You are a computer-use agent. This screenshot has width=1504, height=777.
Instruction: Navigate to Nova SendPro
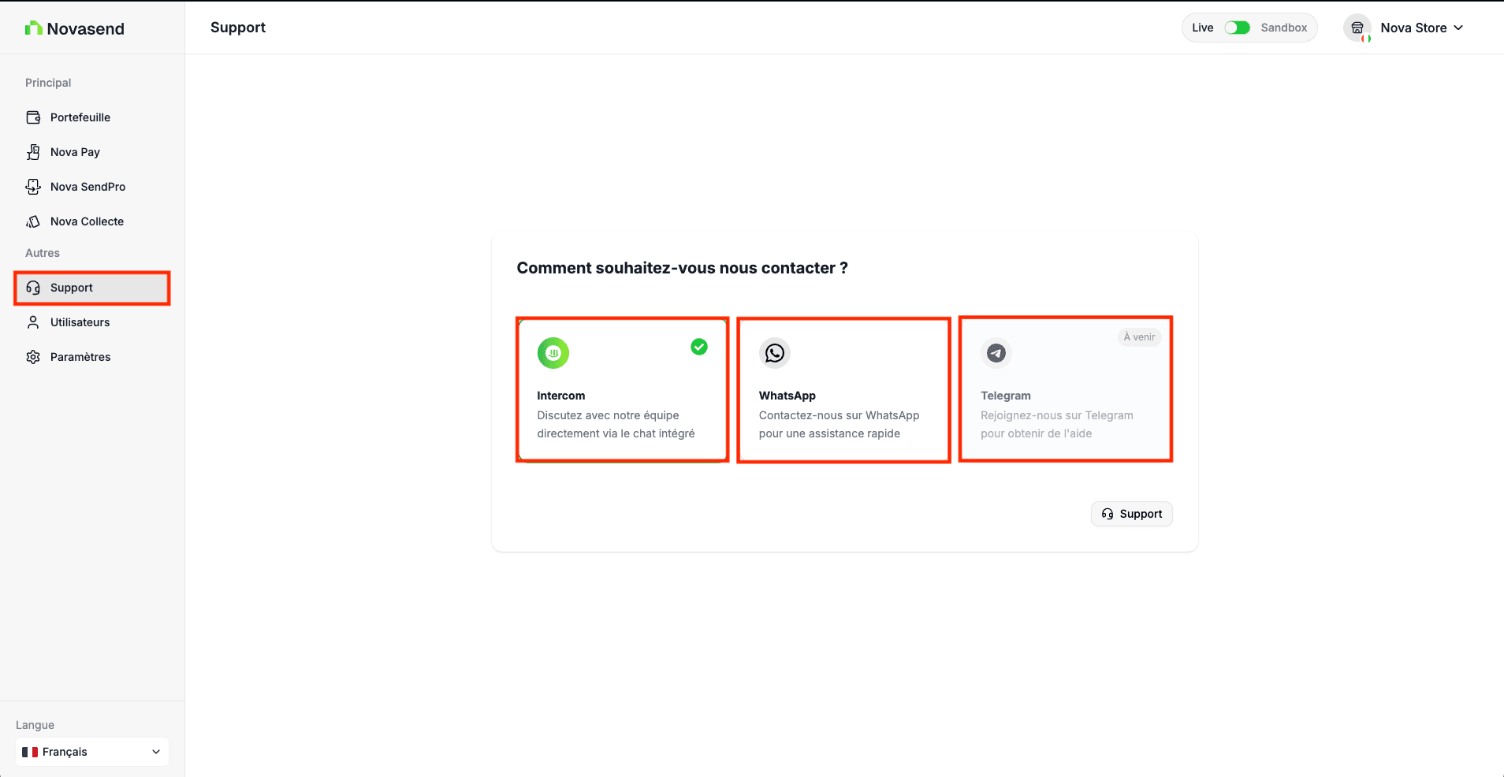click(92, 187)
